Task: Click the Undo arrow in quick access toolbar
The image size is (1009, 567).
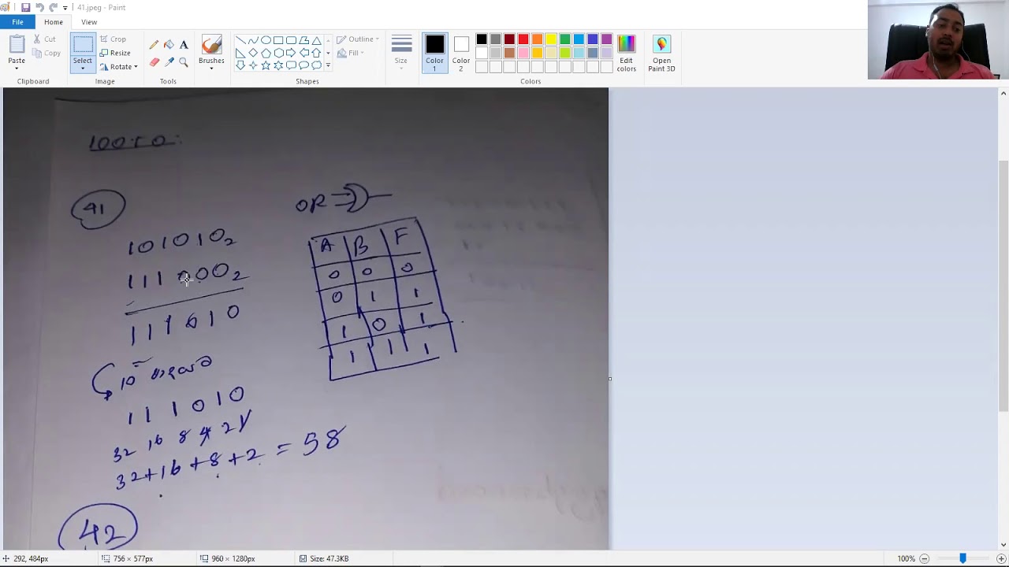Action: click(39, 7)
